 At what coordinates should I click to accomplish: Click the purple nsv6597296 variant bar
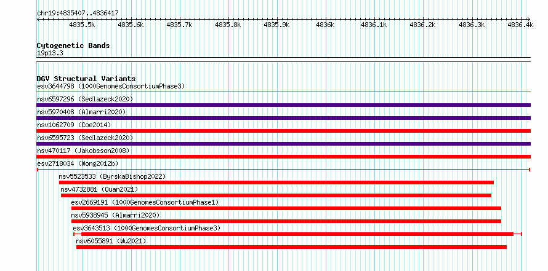click(x=284, y=105)
